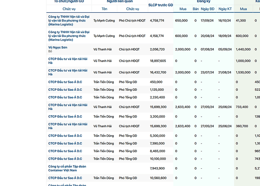Click 'Phó Chủ tịch HĐQT' in the 4,158,774 row
The height and width of the screenshot is (186, 260).
point(132,36)
